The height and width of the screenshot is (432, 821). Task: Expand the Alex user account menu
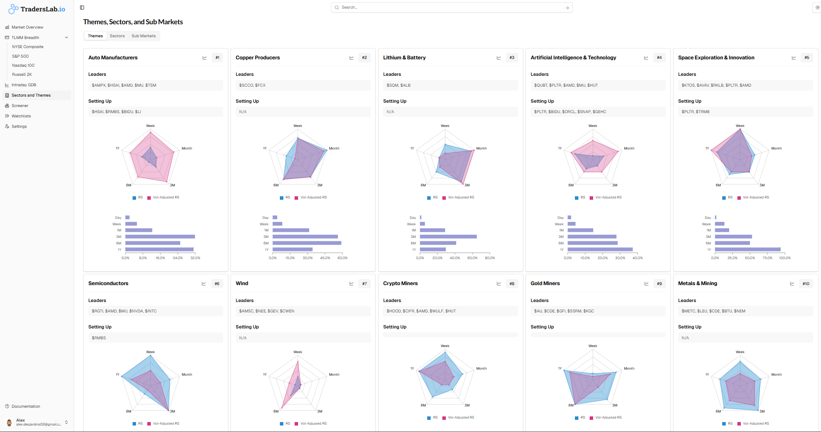click(36, 422)
